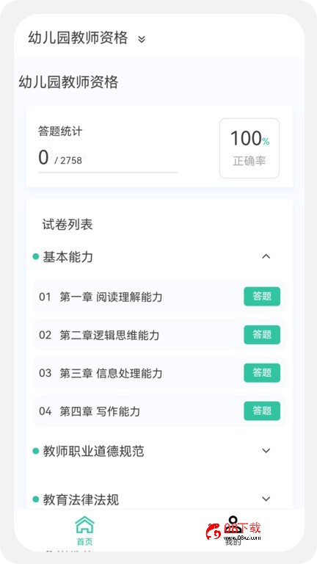Start answering 第一章 阅读理解能力
The image size is (317, 564).
click(262, 297)
